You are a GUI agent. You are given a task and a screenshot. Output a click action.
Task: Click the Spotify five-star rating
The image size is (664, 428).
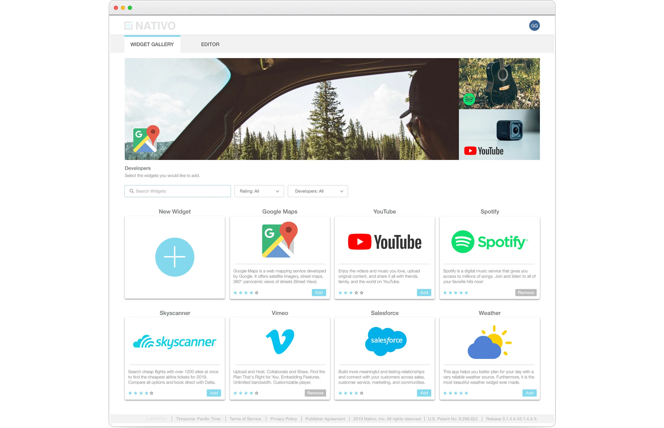(x=455, y=292)
